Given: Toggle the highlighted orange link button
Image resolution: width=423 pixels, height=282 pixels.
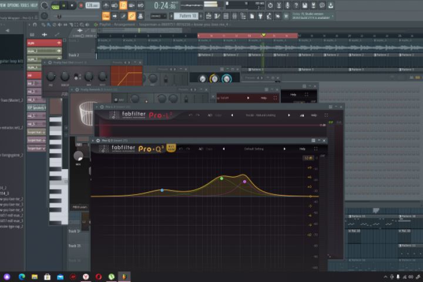Looking at the screenshot, I should coord(132,16).
